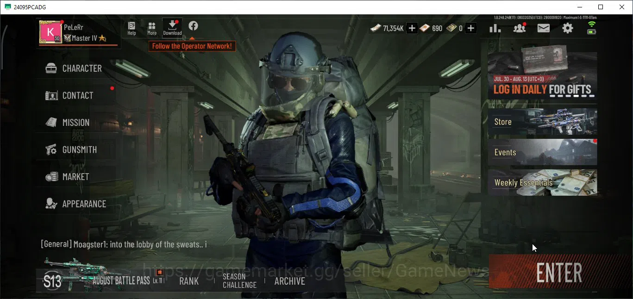Click the General chat message line
The width and height of the screenshot is (633, 299).
[124, 244]
